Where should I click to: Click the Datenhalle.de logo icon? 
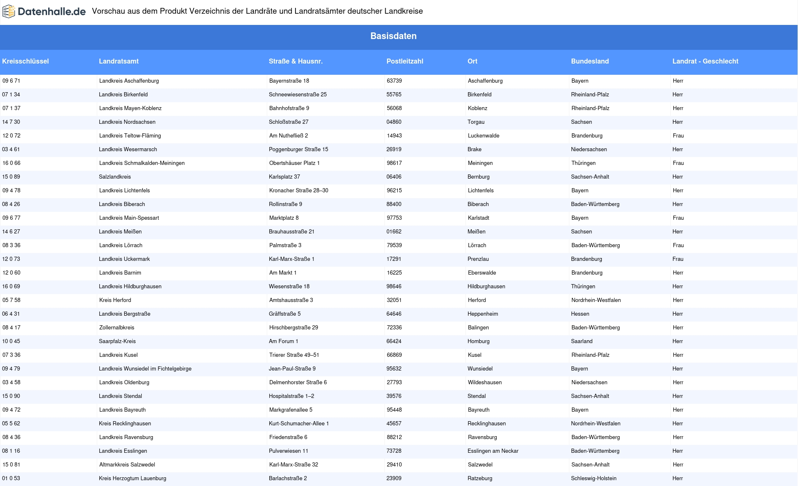[x=9, y=12]
